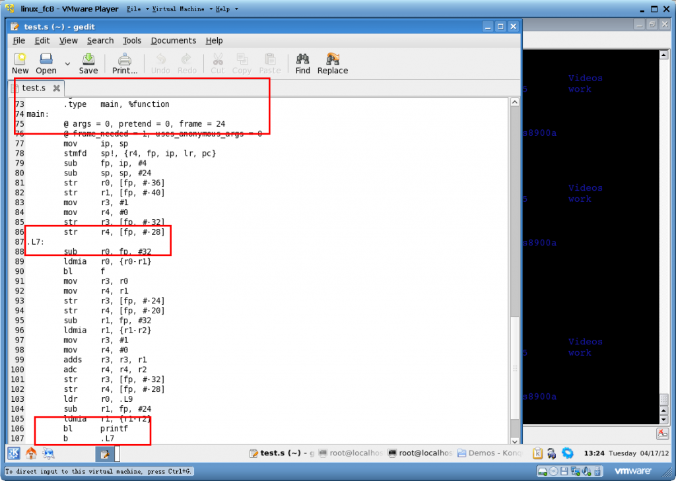Click the home folder icon in taskbar
This screenshot has height=481, width=676.
pyautogui.click(x=31, y=453)
